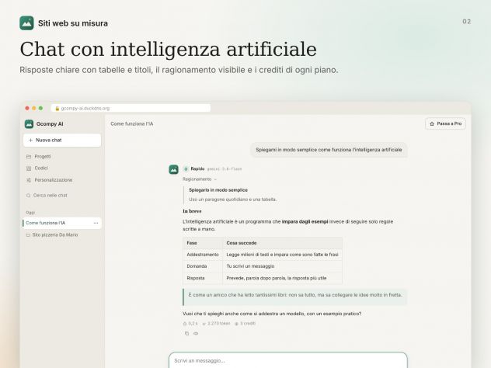Click the Rapido model label

tap(197, 169)
